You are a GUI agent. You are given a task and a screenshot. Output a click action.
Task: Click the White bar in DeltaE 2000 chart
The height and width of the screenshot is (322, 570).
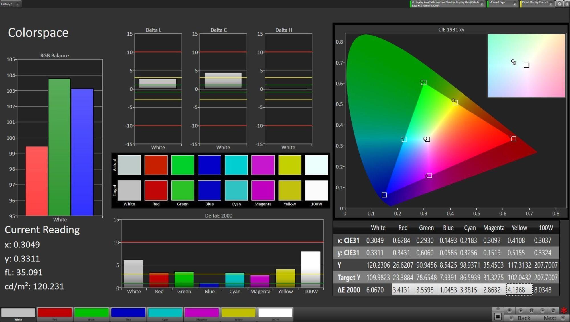point(133,274)
